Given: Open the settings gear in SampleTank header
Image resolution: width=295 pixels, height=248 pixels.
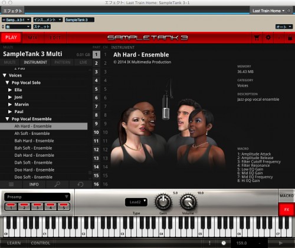Looking at the screenshot, I should (268, 38).
